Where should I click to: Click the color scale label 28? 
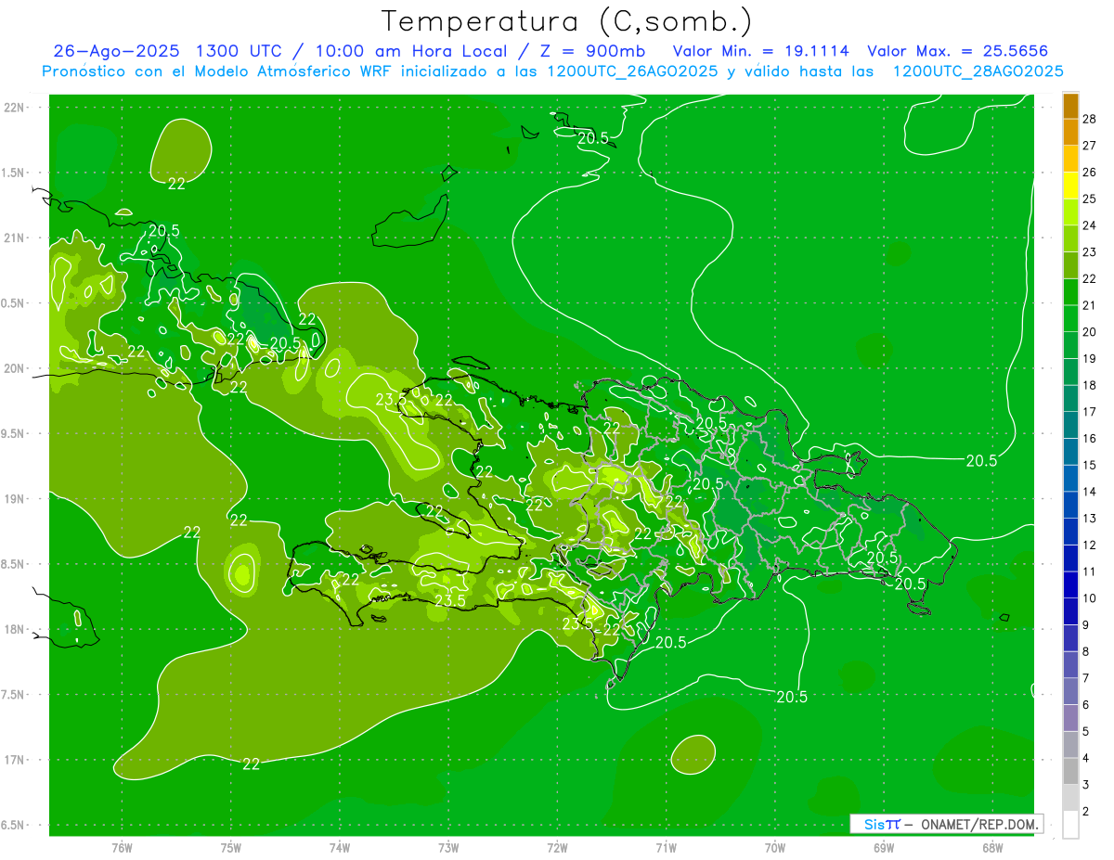click(1090, 119)
